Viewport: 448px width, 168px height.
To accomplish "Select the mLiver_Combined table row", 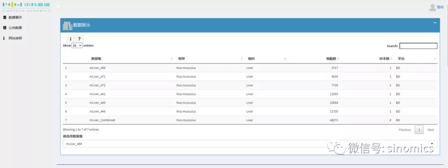I will pyautogui.click(x=102, y=120).
